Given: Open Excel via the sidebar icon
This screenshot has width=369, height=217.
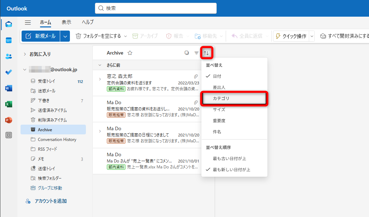Looking at the screenshot, I should point(8,103).
